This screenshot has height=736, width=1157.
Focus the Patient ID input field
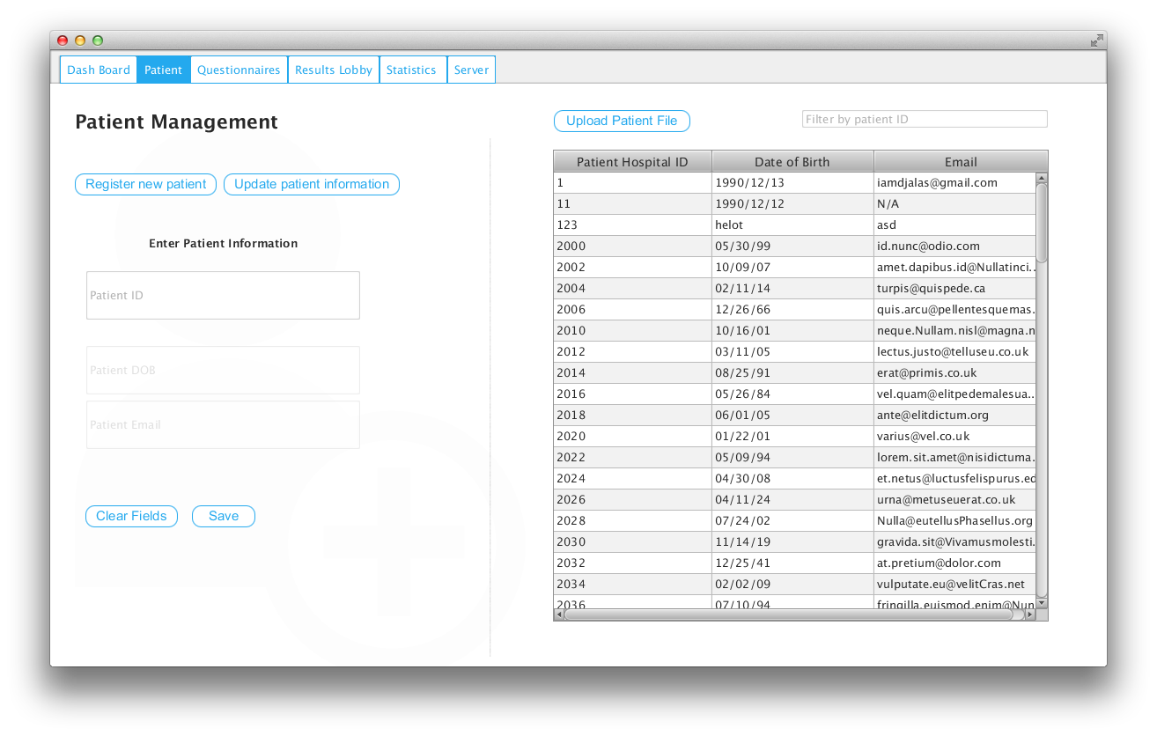[x=223, y=296]
